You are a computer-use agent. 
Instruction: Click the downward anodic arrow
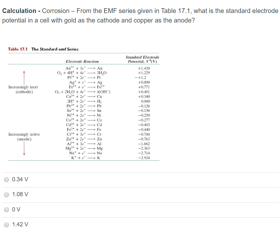pyautogui.click(x=23, y=149)
